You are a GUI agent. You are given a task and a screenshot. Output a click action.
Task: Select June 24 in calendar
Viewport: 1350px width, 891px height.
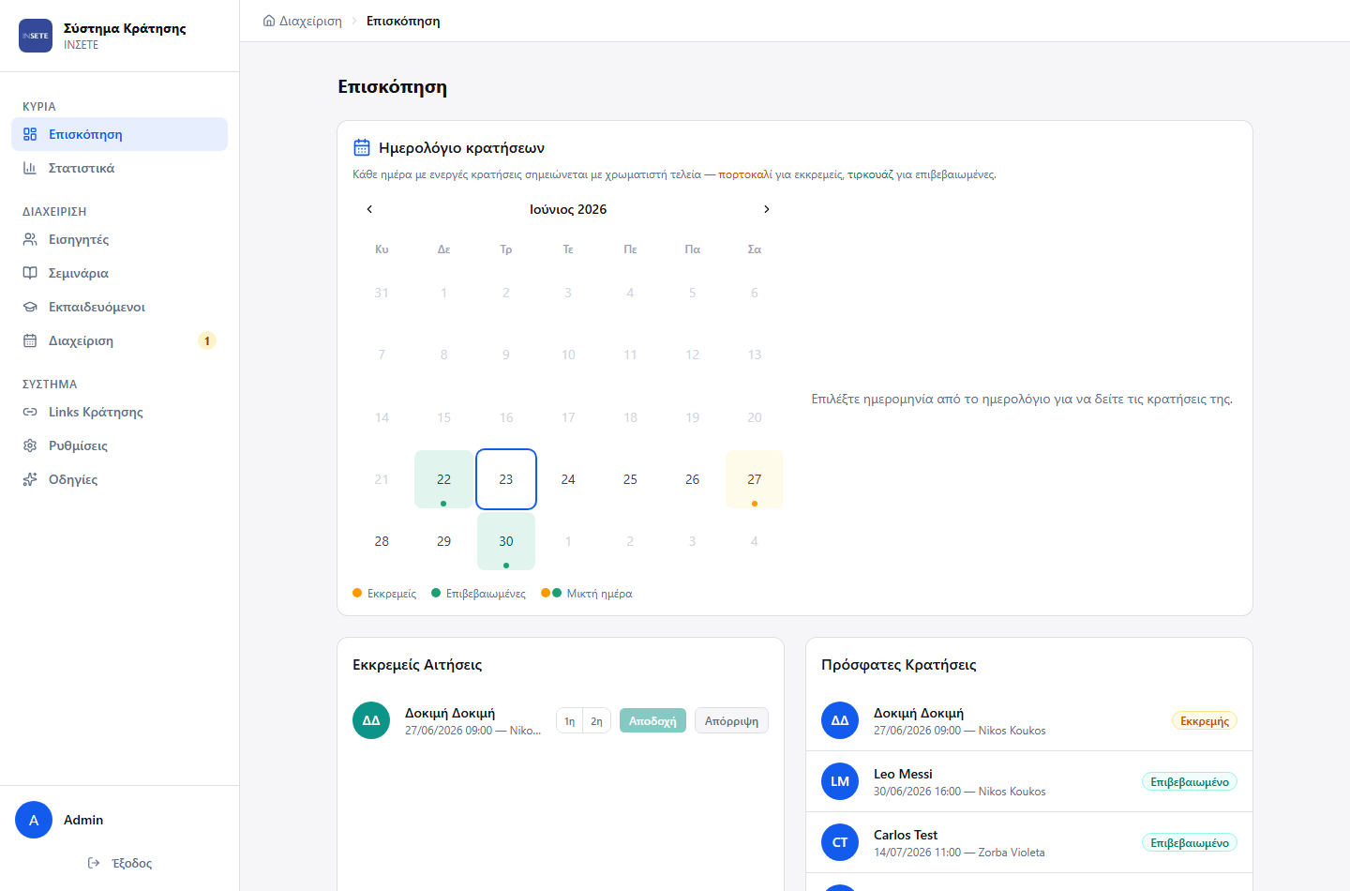(x=568, y=479)
